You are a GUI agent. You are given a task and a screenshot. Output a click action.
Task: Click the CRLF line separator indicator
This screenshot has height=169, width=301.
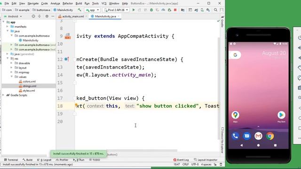(185, 164)
